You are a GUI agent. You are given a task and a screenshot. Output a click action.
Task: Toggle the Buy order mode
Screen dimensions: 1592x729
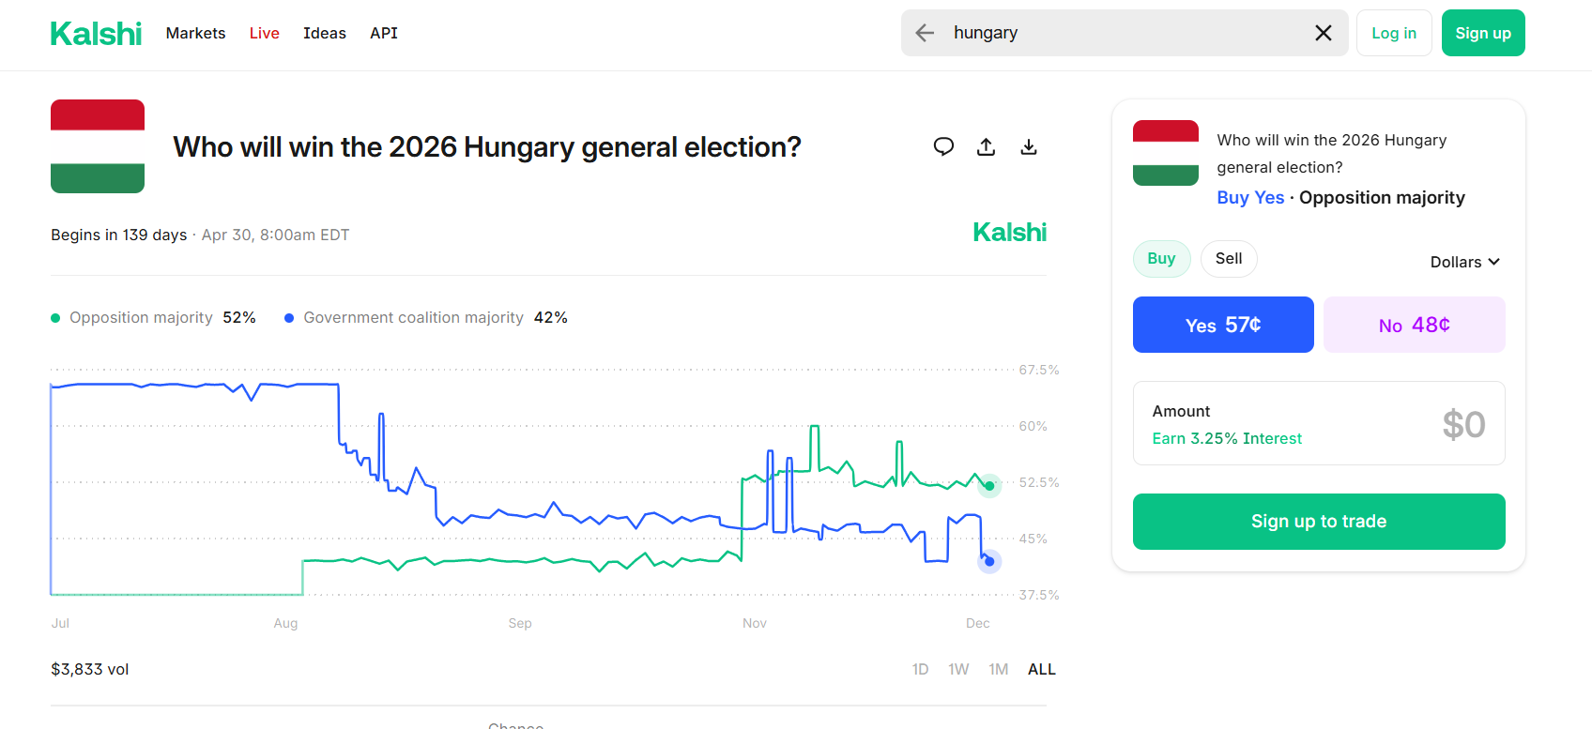1161,259
